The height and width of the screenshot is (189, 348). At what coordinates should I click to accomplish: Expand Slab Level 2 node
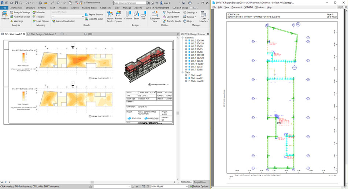click(x=186, y=78)
